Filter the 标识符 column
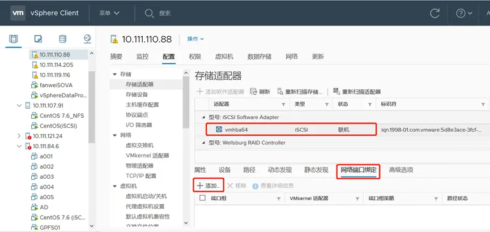Image resolution: width=490 pixels, height=232 pixels. coord(483,105)
